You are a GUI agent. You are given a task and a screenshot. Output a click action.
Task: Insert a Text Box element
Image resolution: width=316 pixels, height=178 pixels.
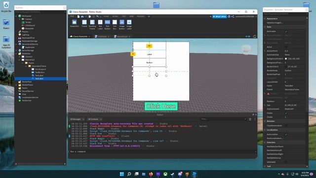point(115,24)
